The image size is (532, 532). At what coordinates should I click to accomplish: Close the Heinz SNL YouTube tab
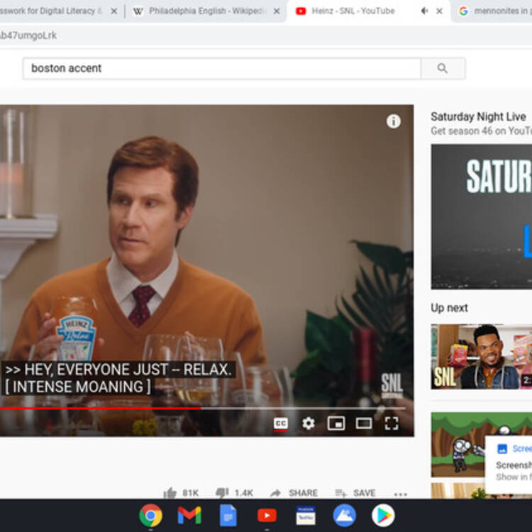(439, 11)
